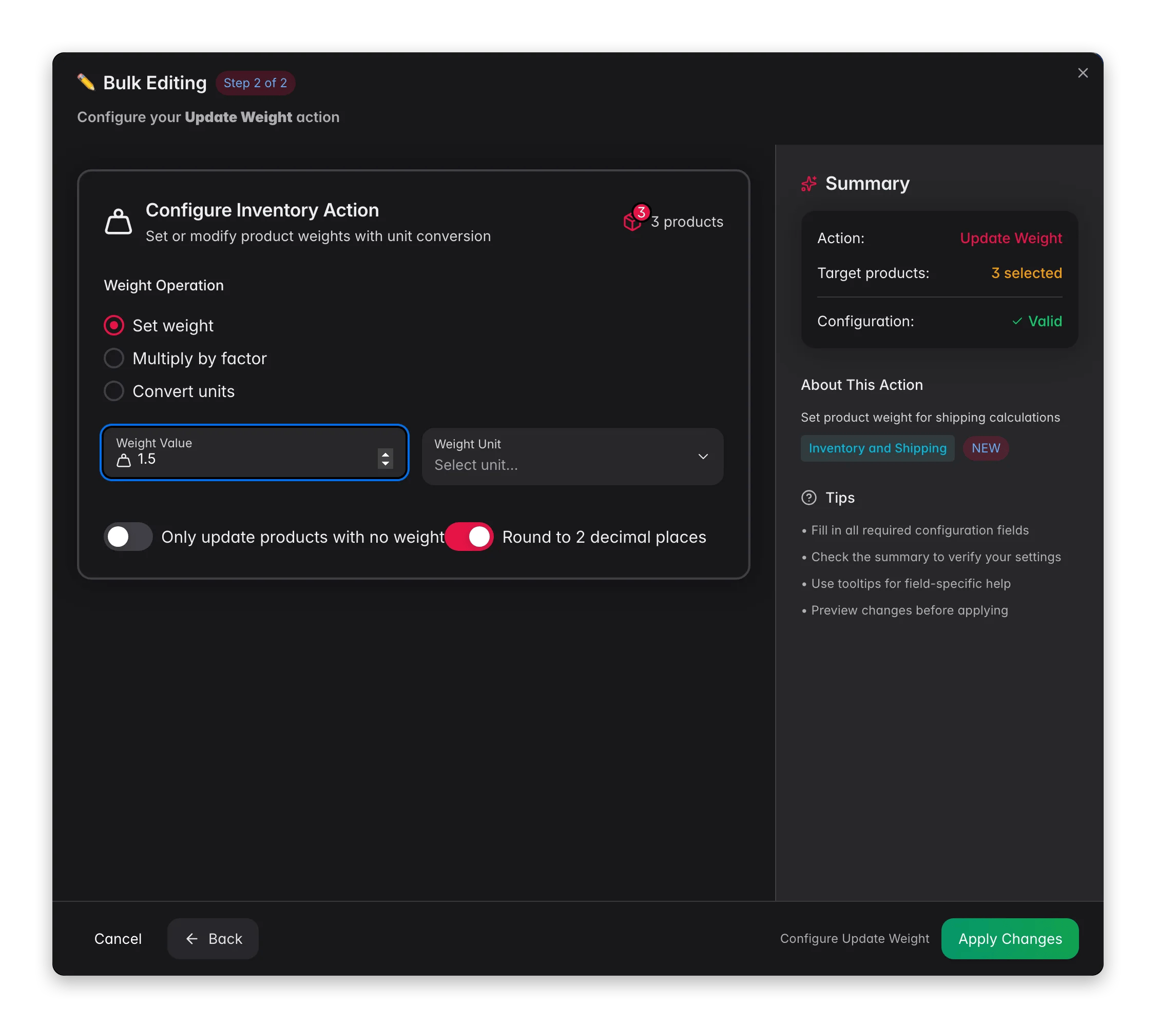Click the NEW badge
Viewport: 1156px width, 1028px height.
(986, 448)
